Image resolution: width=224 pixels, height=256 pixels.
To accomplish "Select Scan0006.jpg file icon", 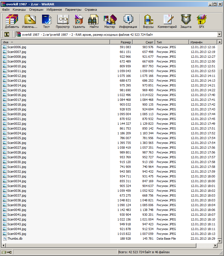I will (5, 47).
